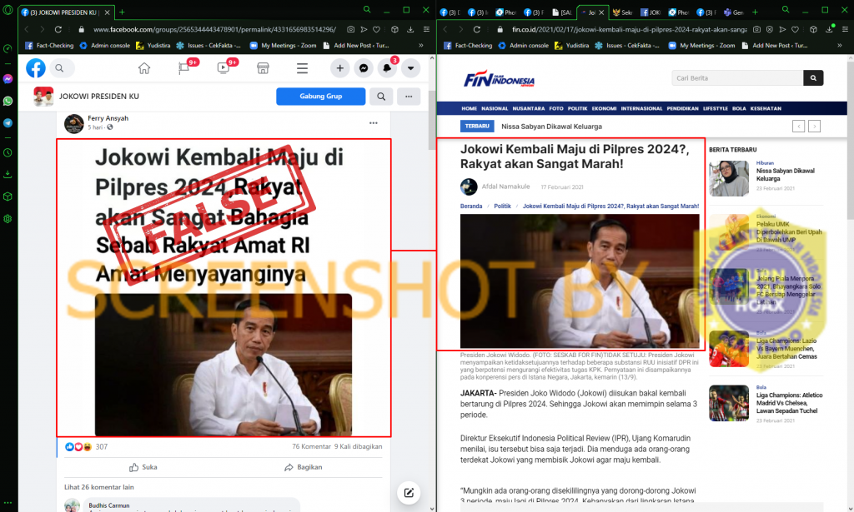
Task: Open EKONOMI in FIN navigation menu
Action: [604, 109]
